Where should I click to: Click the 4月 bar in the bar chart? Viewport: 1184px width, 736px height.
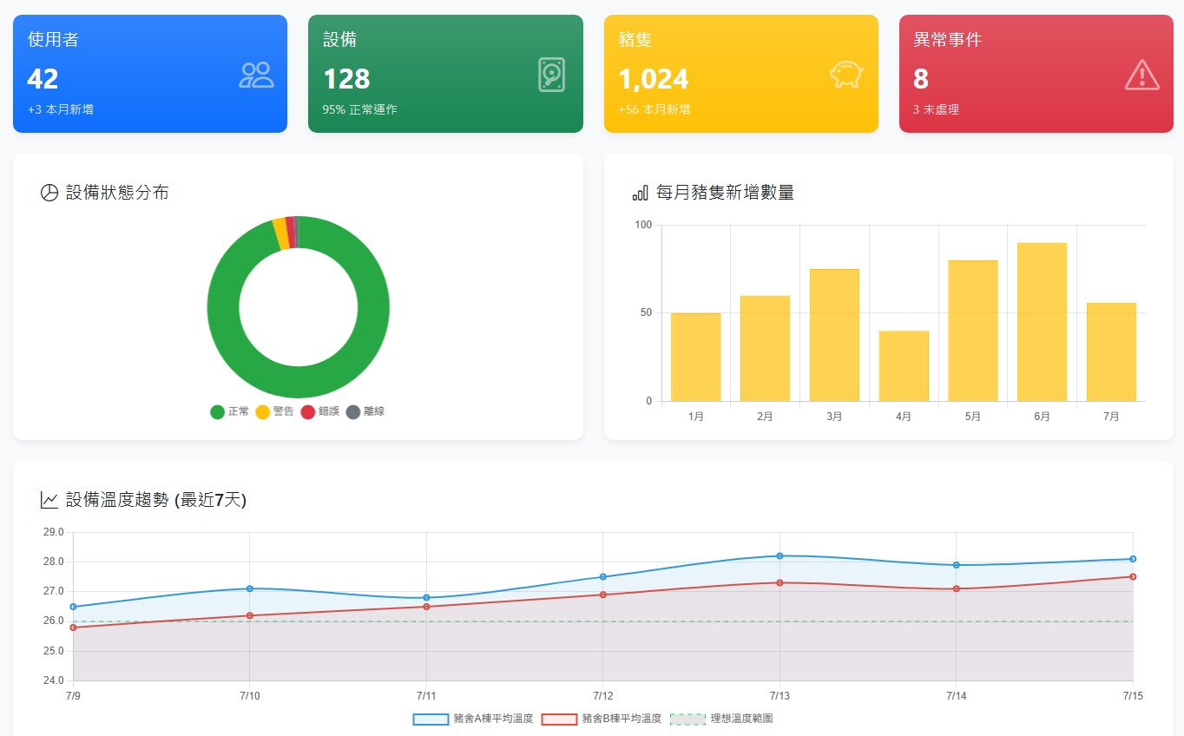(x=904, y=365)
